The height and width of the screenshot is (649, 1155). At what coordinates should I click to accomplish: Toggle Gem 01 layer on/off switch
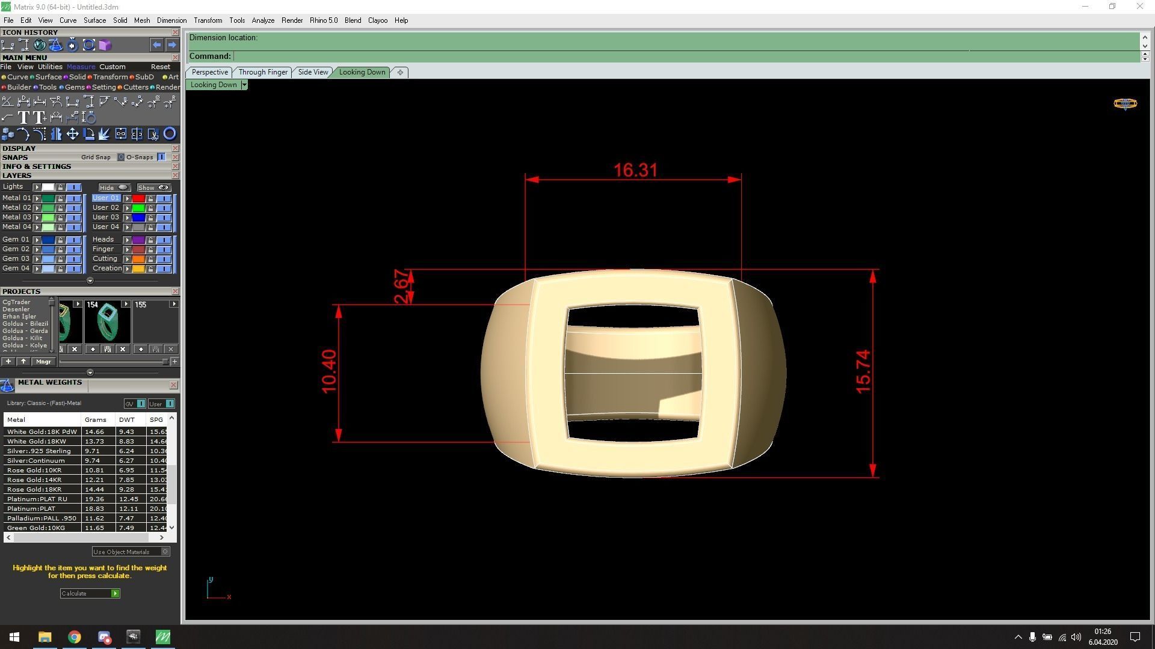pyautogui.click(x=73, y=240)
